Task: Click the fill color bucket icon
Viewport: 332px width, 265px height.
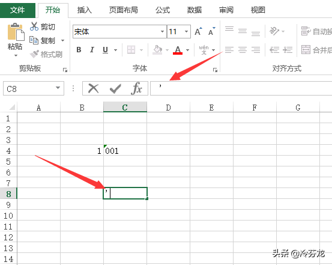Action: [157, 50]
